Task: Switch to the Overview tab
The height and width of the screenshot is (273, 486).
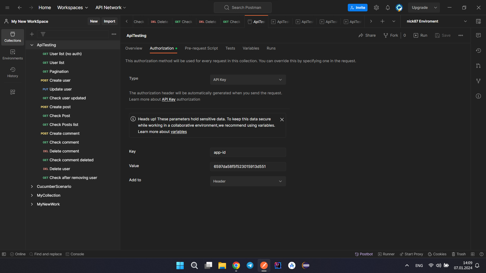Action: pyautogui.click(x=134, y=48)
